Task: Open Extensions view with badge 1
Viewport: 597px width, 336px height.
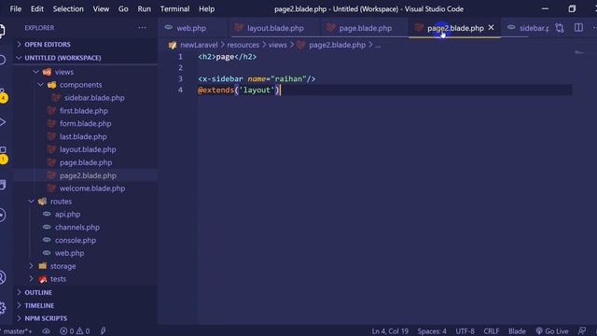Action: 3,154
